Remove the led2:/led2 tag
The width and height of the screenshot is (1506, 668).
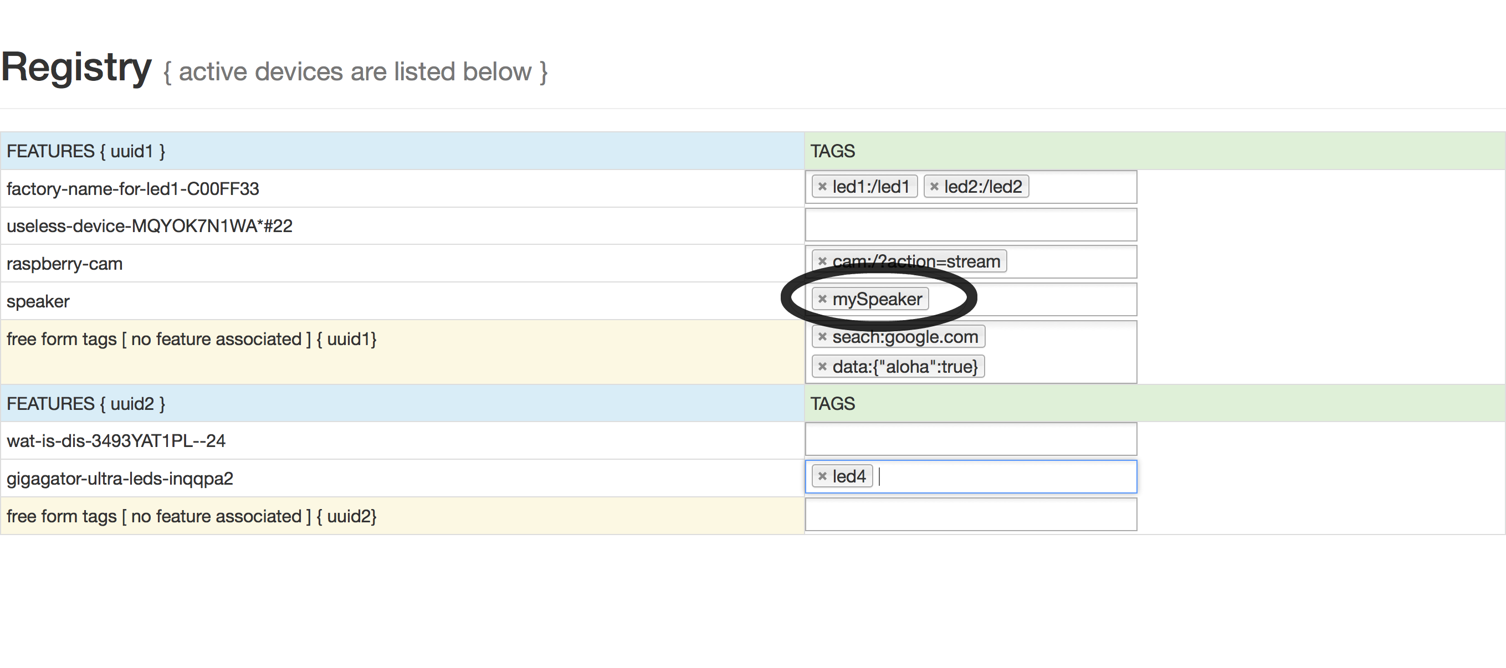coord(934,187)
